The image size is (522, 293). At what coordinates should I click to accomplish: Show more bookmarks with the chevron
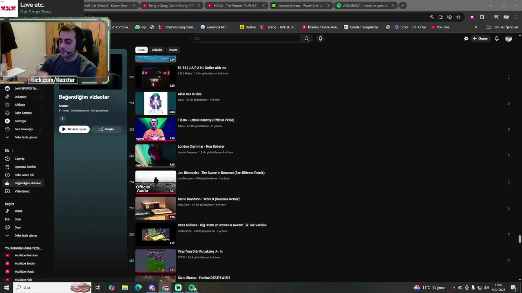[476, 27]
